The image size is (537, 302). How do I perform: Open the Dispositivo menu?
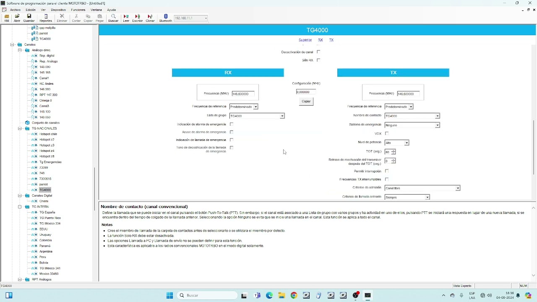pyautogui.click(x=58, y=10)
